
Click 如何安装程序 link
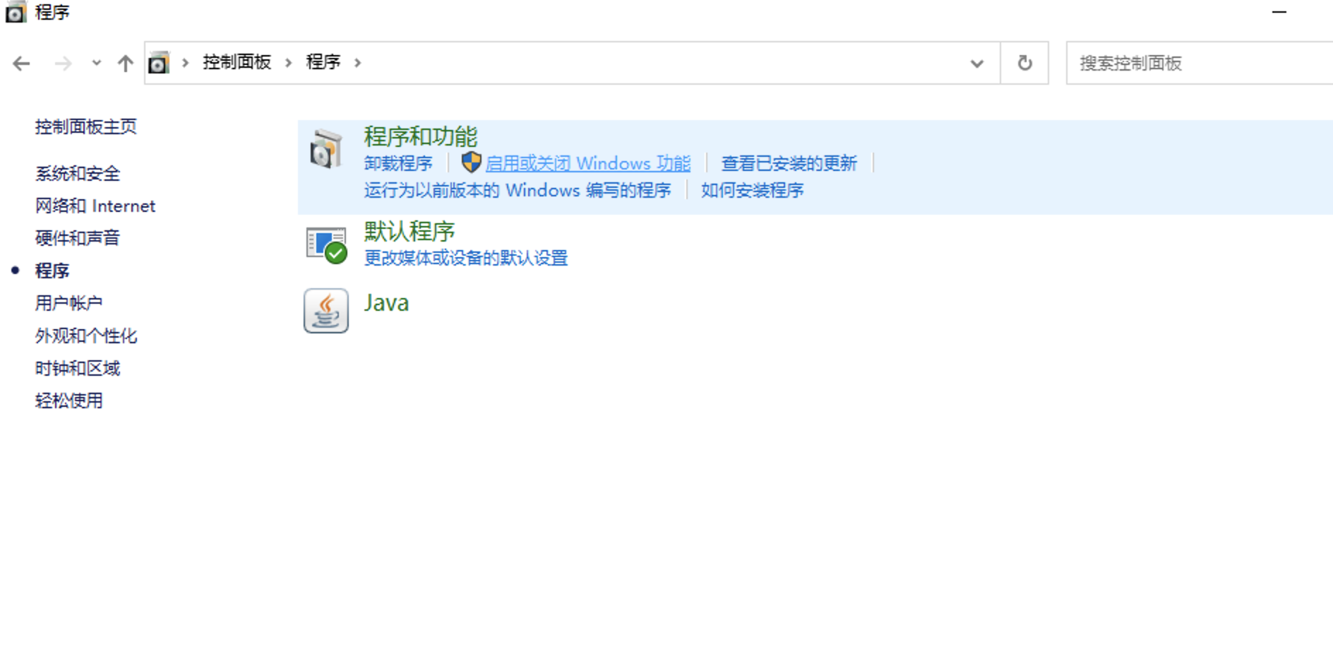753,190
